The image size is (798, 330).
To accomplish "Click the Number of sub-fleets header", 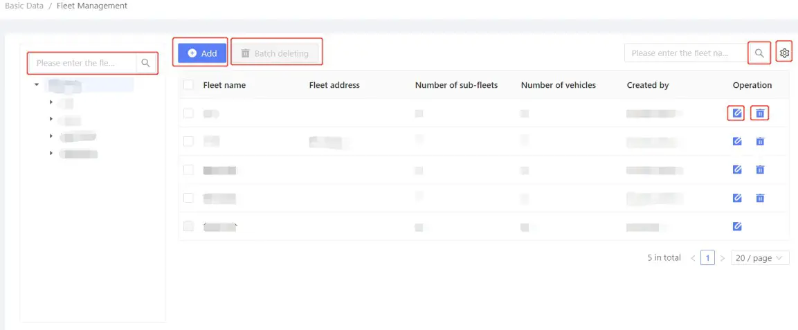I will tap(456, 85).
